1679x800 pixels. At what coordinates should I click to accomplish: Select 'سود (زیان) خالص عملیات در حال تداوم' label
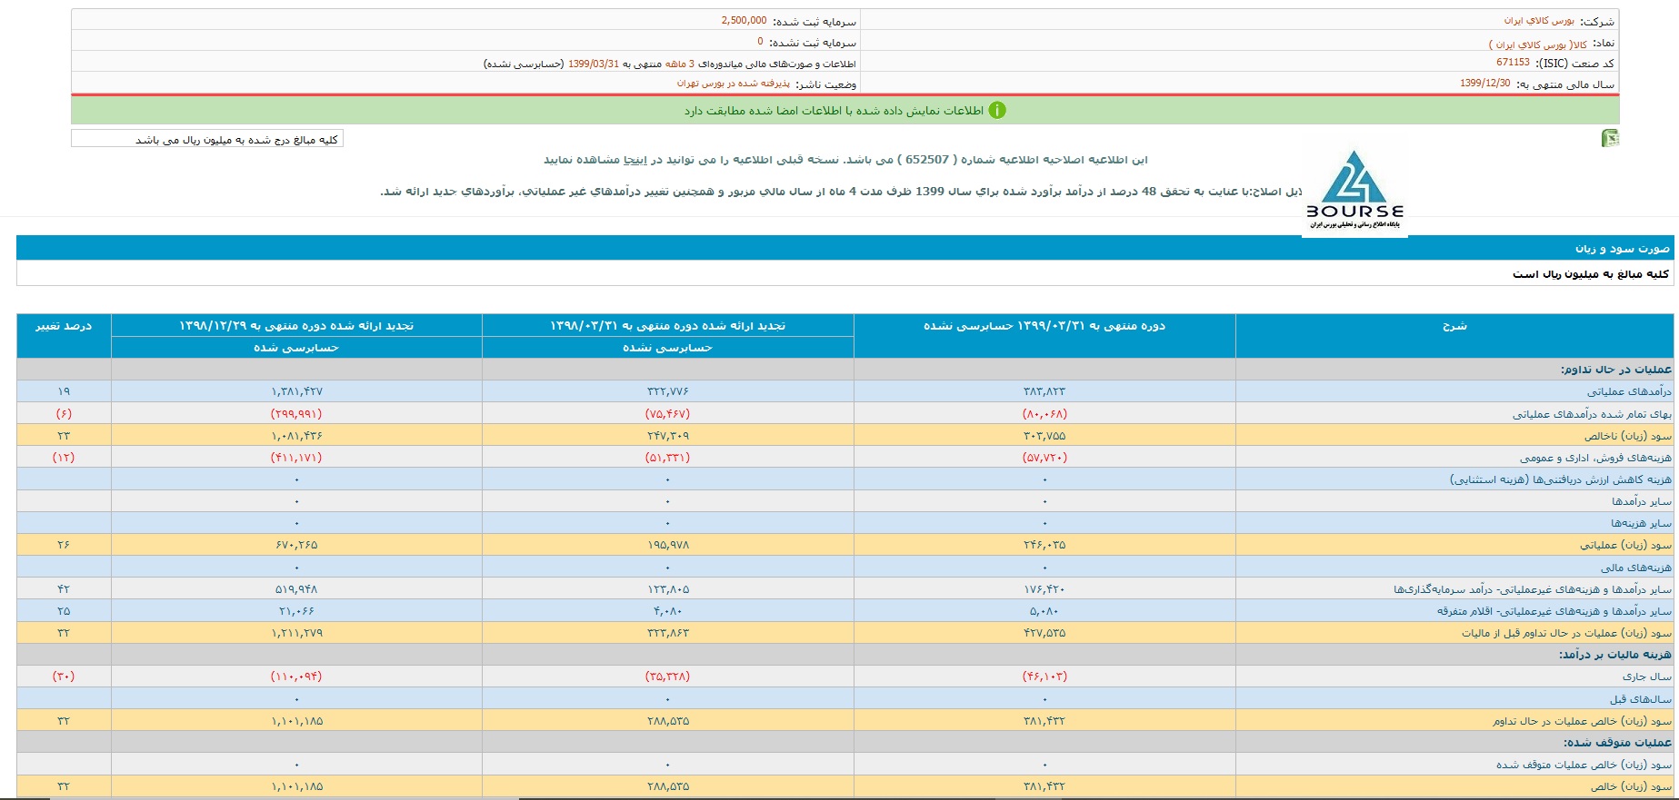pos(1583,721)
